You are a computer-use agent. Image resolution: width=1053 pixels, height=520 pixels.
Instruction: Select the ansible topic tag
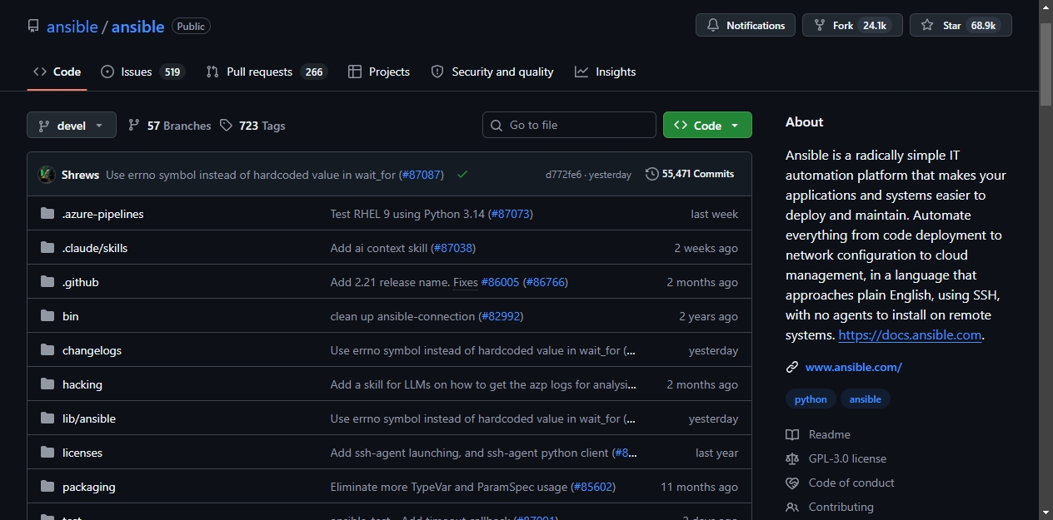866,399
